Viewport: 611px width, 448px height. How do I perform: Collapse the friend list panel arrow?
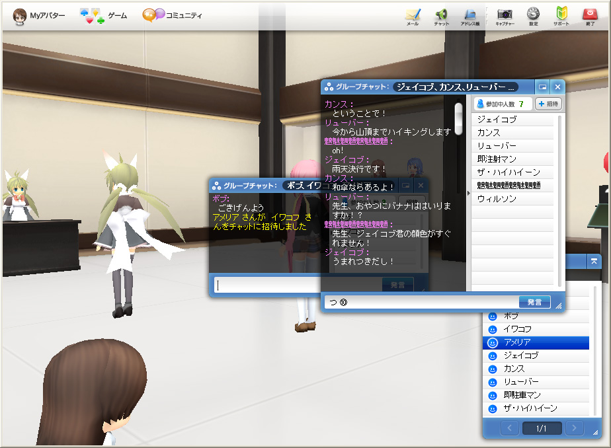[594, 262]
